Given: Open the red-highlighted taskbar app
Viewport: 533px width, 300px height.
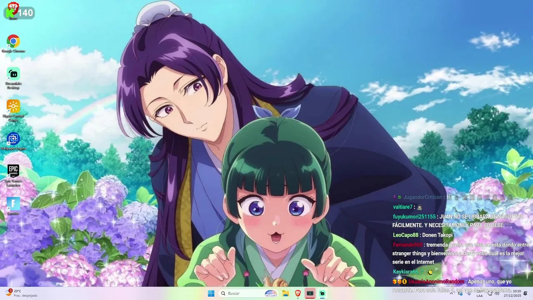Looking at the screenshot, I should (x=310, y=293).
